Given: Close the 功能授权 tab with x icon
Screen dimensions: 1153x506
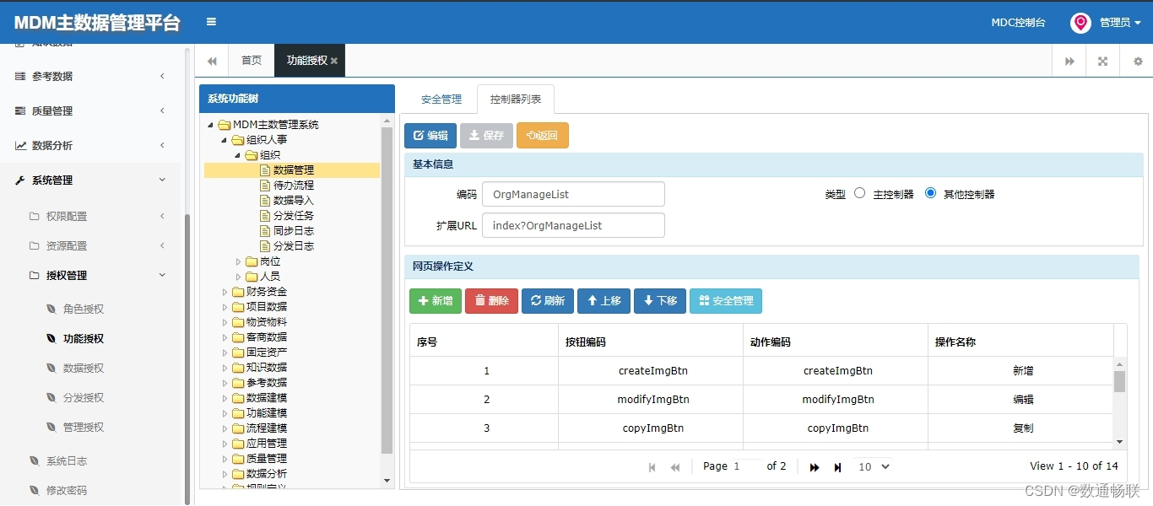Looking at the screenshot, I should 334,61.
